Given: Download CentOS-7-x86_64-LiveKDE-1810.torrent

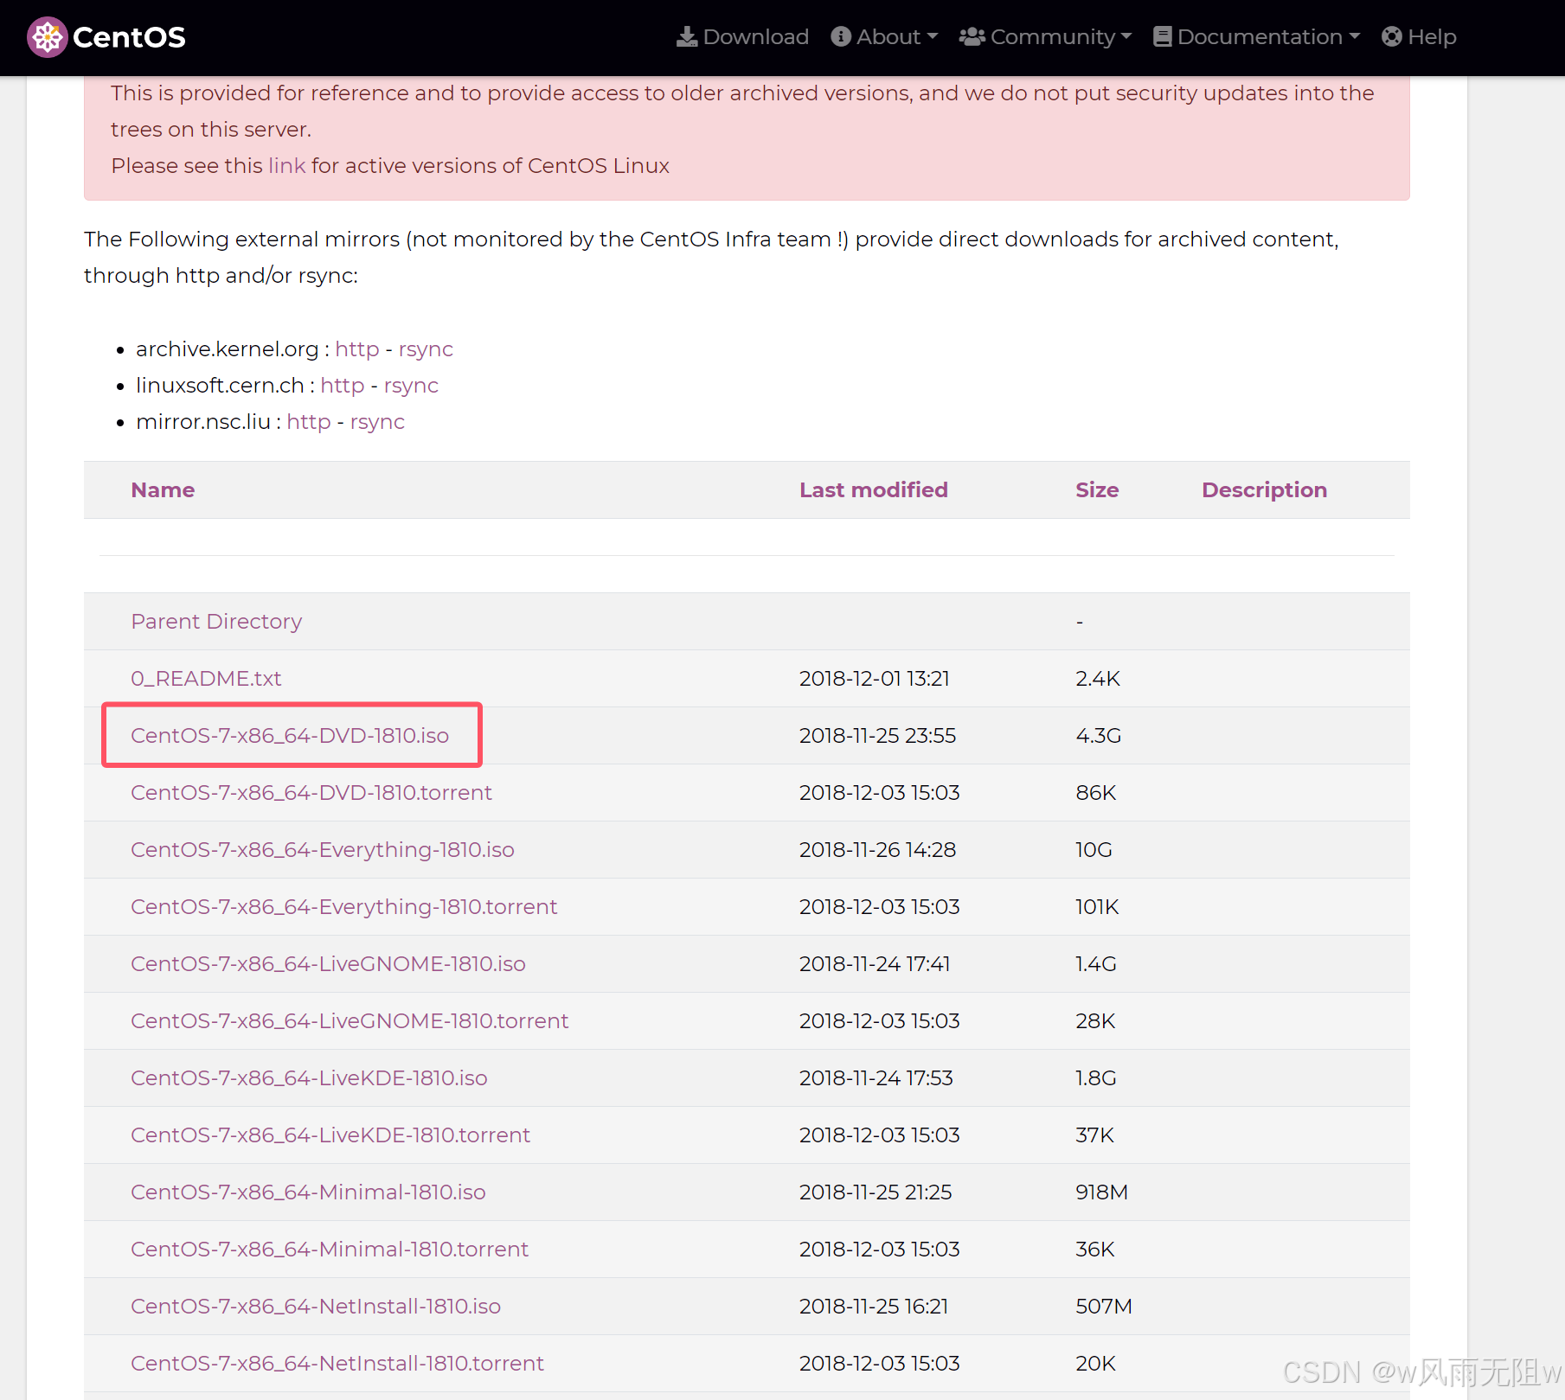Looking at the screenshot, I should coord(330,1135).
